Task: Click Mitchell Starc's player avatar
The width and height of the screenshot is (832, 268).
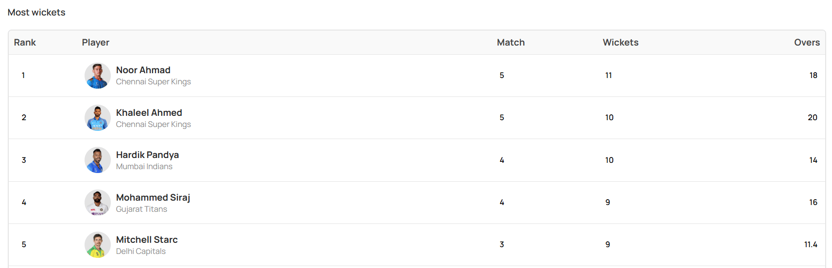Action: 98,245
